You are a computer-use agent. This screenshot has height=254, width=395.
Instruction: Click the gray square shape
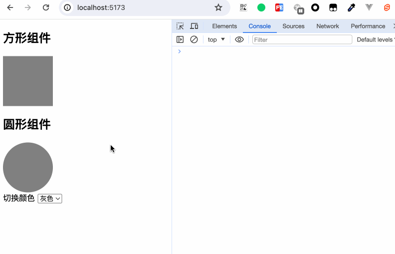(x=28, y=81)
